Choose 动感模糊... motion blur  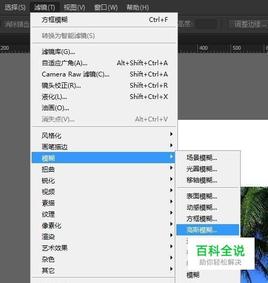pos(208,208)
